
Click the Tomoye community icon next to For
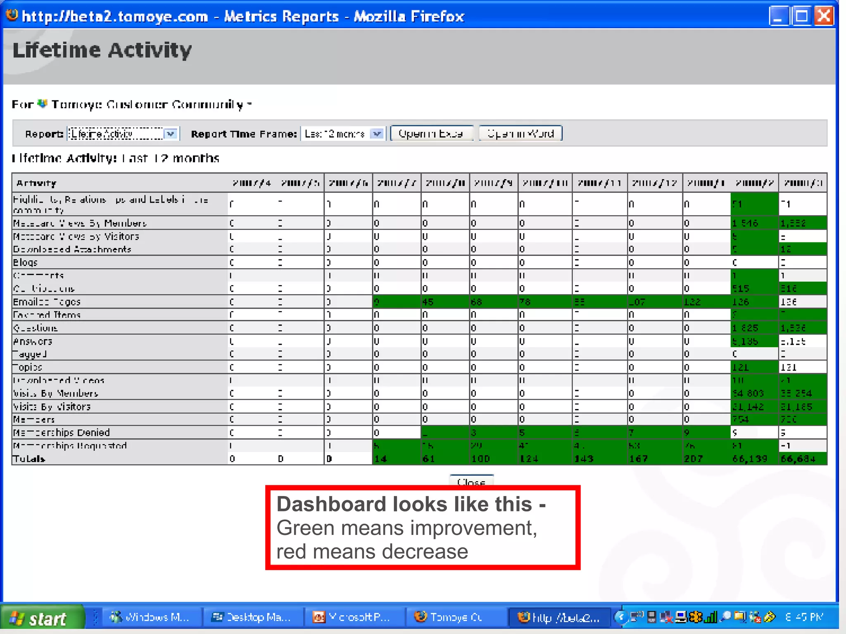click(x=42, y=104)
